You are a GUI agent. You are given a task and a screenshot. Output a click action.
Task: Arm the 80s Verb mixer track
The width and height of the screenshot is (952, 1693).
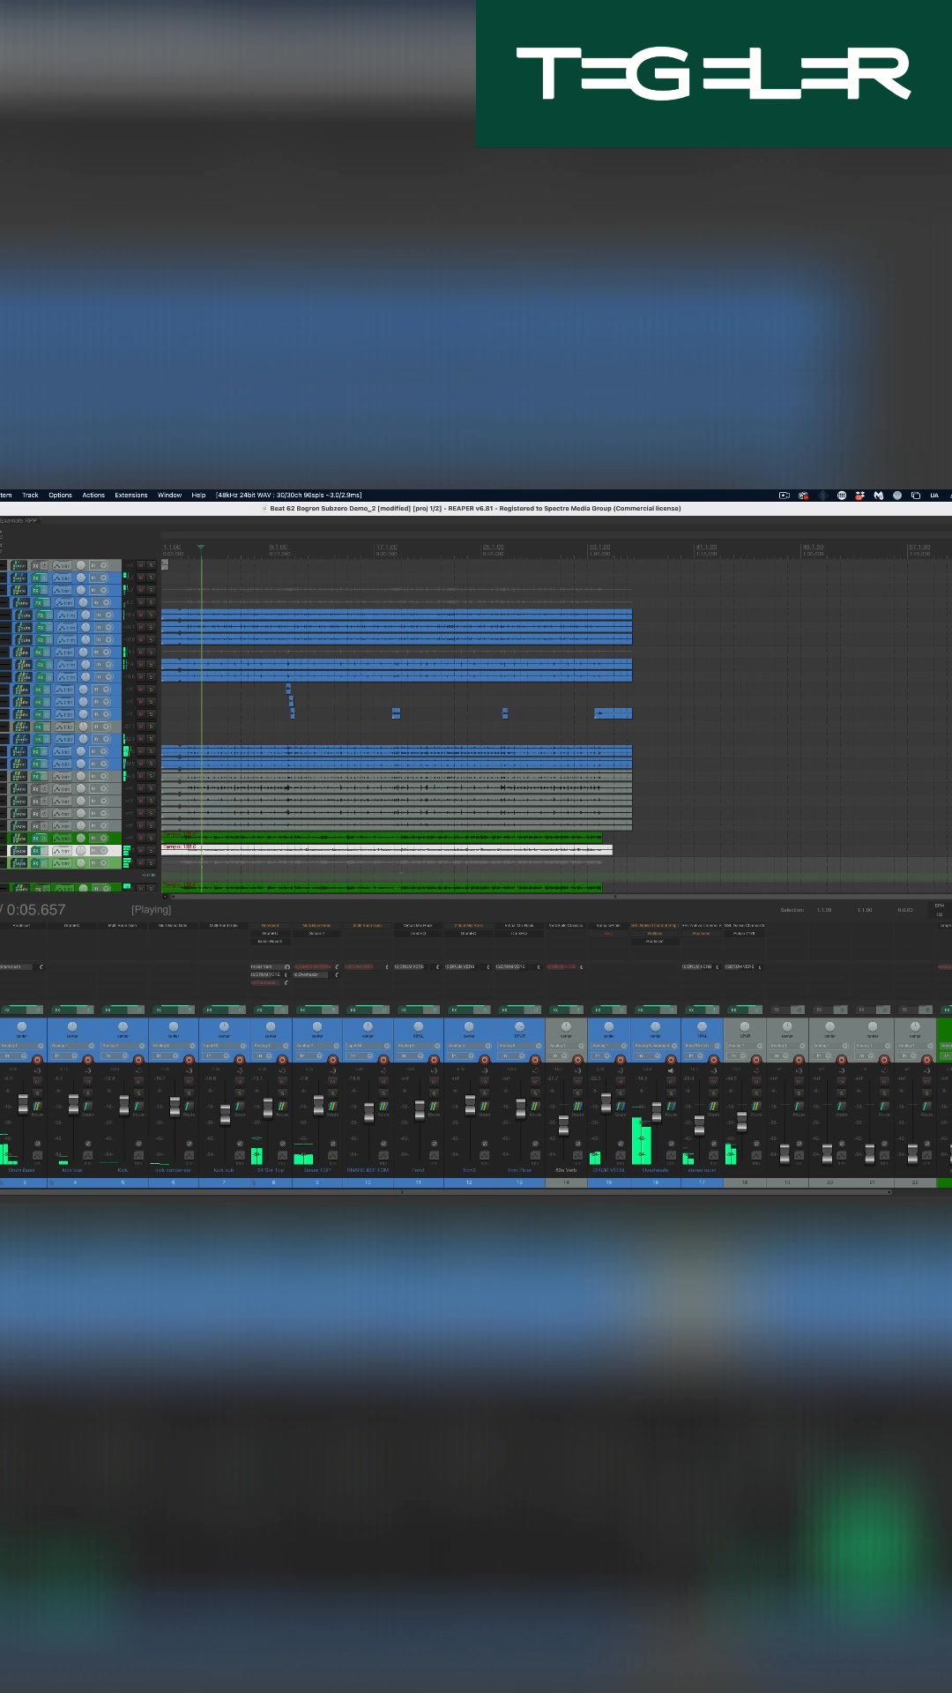[x=577, y=1059]
